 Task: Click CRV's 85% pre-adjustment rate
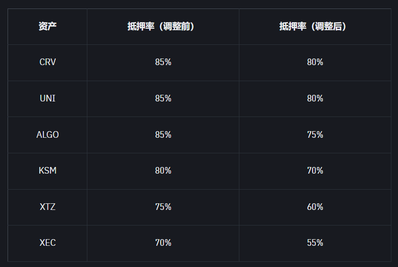click(163, 62)
